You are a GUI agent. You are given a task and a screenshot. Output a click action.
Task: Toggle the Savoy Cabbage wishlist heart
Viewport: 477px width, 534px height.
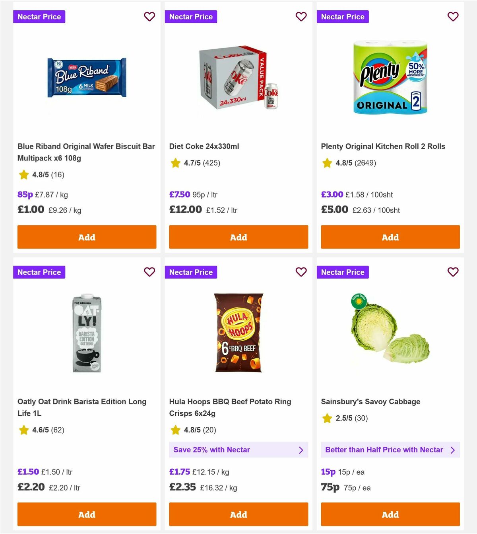point(453,272)
